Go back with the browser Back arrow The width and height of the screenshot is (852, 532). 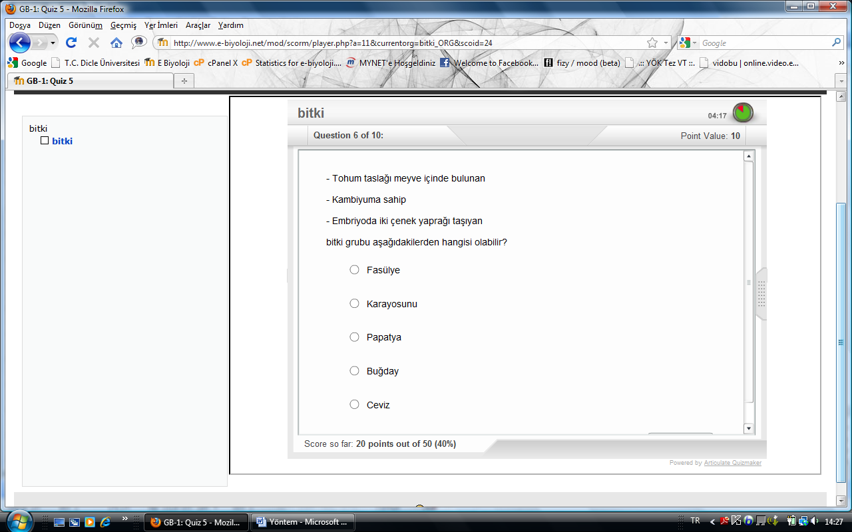(x=21, y=43)
